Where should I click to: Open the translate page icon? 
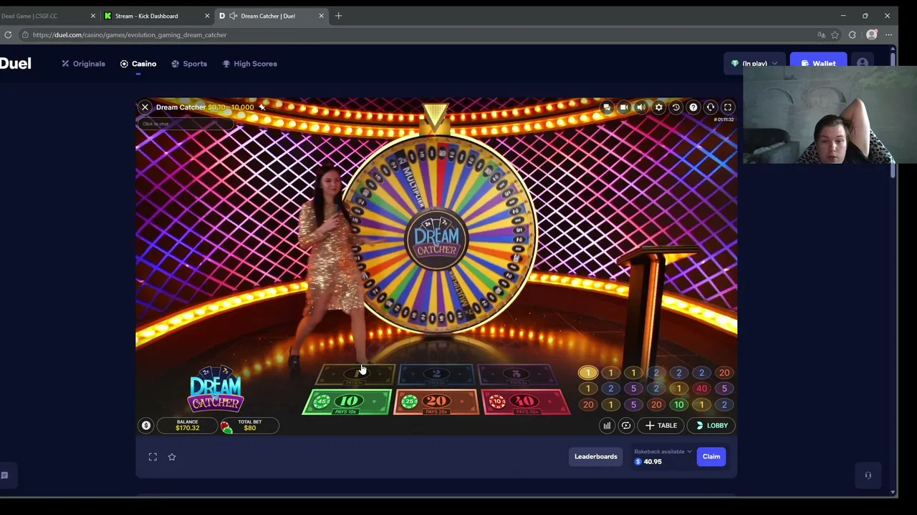tap(821, 35)
